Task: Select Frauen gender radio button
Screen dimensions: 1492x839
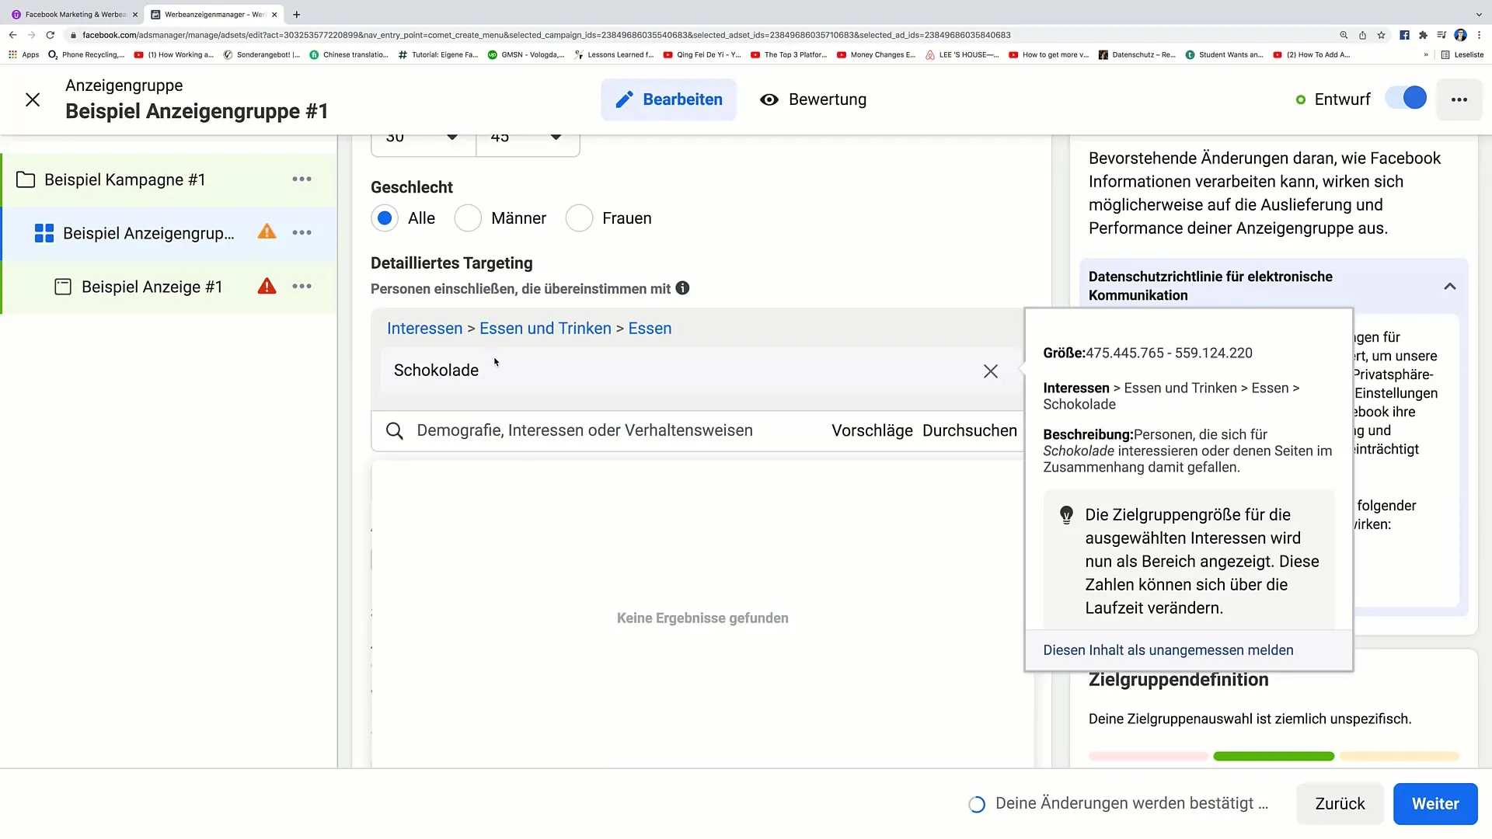Action: click(579, 218)
